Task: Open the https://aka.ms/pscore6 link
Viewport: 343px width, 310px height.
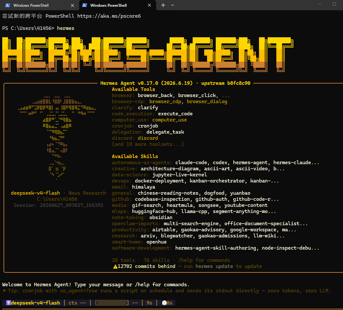Action: (x=109, y=16)
